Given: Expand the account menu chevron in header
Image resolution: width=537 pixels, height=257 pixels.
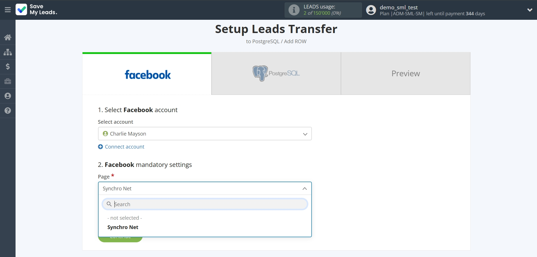Looking at the screenshot, I should click(530, 10).
